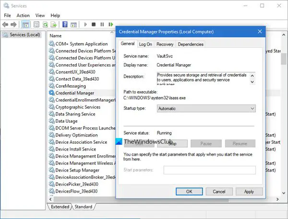
Task: Click the Back arrow toolbar icon
Action: pyautogui.click(x=5, y=24)
